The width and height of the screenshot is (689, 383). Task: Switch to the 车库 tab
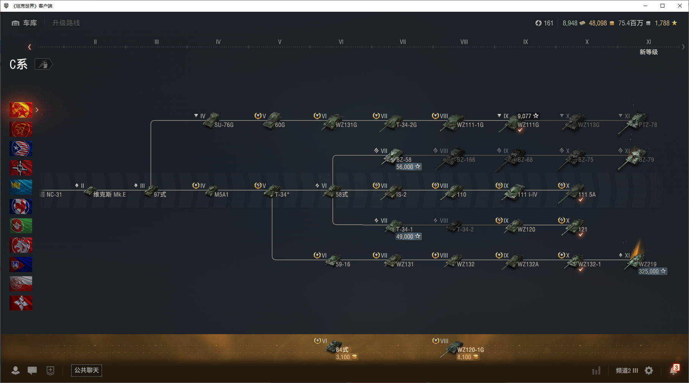(x=24, y=23)
